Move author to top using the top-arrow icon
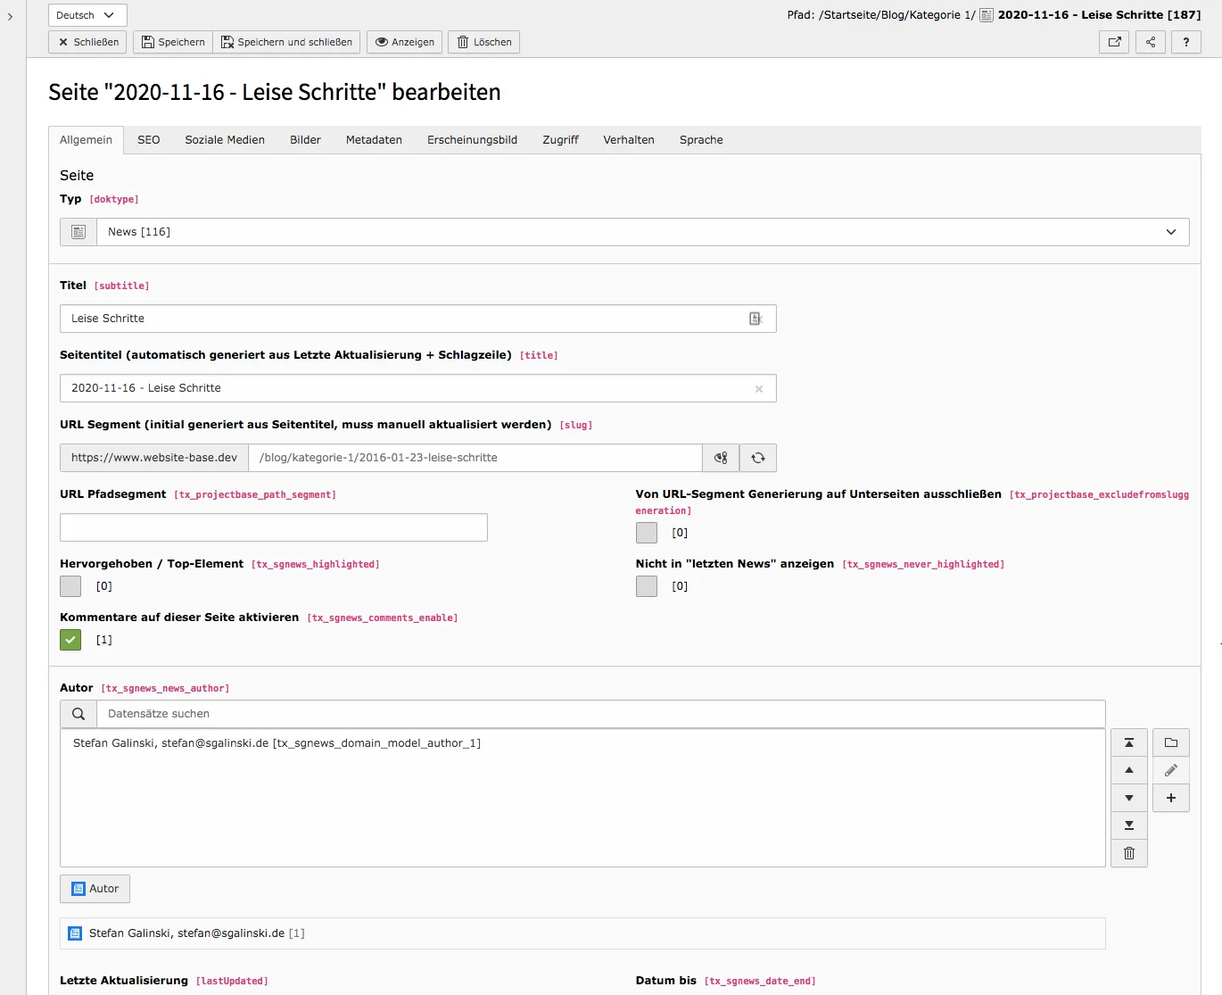 (1128, 742)
